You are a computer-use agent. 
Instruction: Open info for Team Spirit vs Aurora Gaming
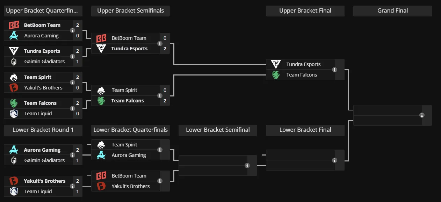160,150
